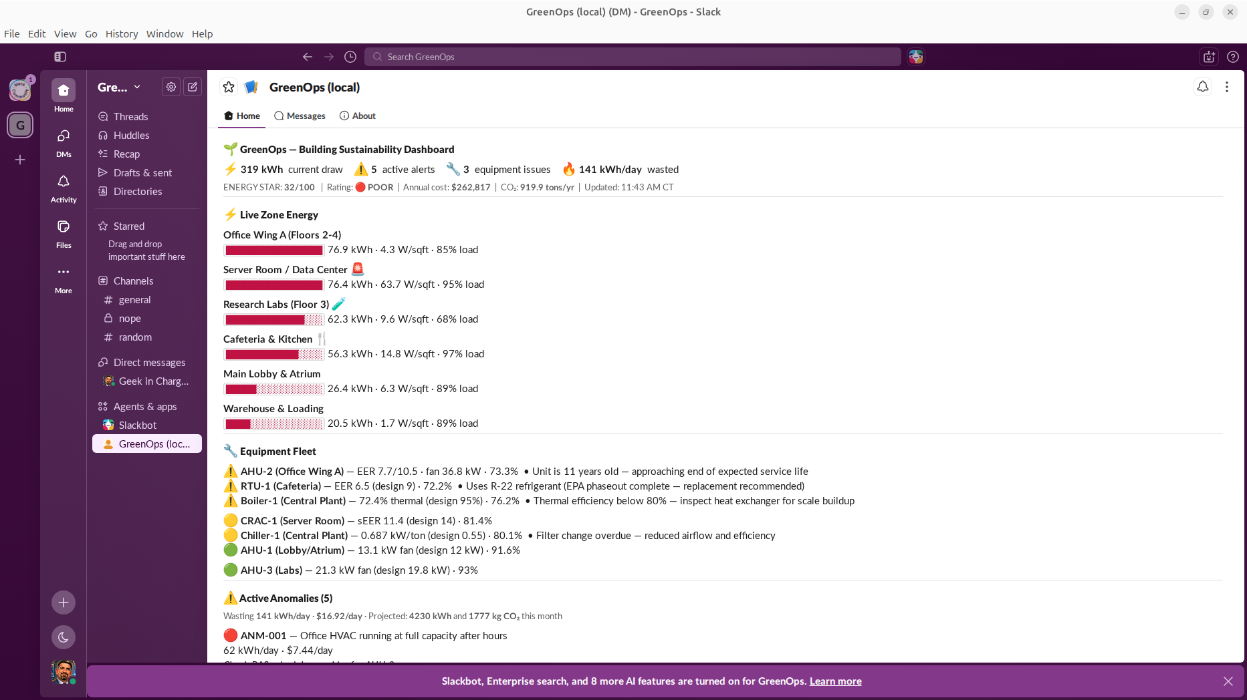Viewport: 1247px width, 700px height.
Task: Toggle the moon pause-notifications button
Action: [x=64, y=637]
